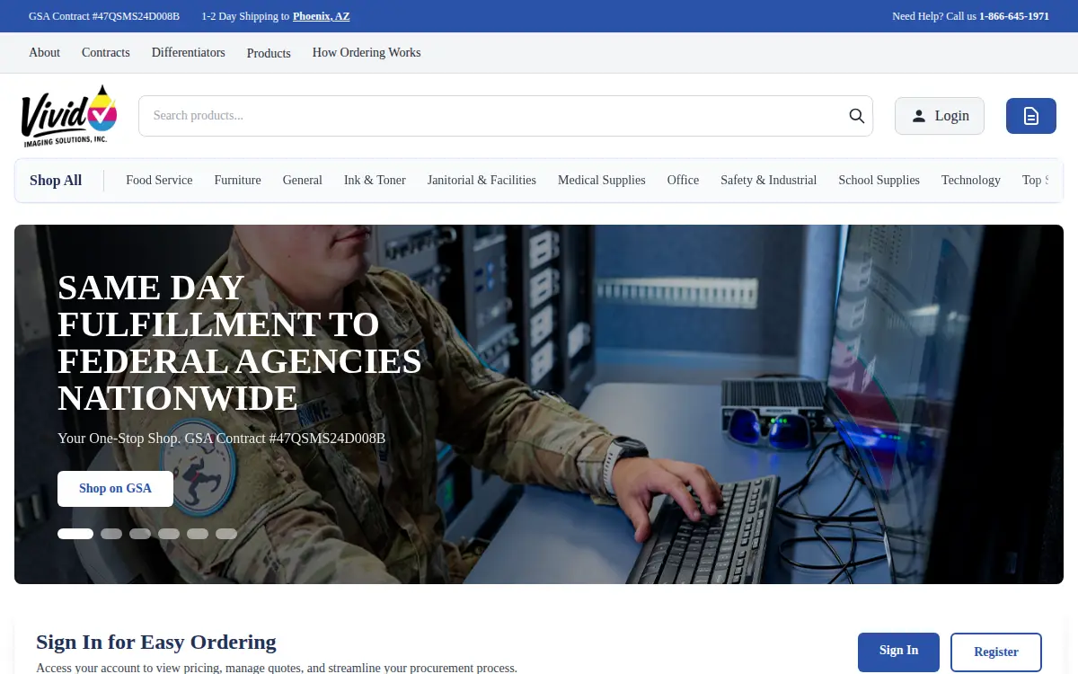The height and width of the screenshot is (674, 1078).
Task: Browse the Technology category
Action: (970, 180)
